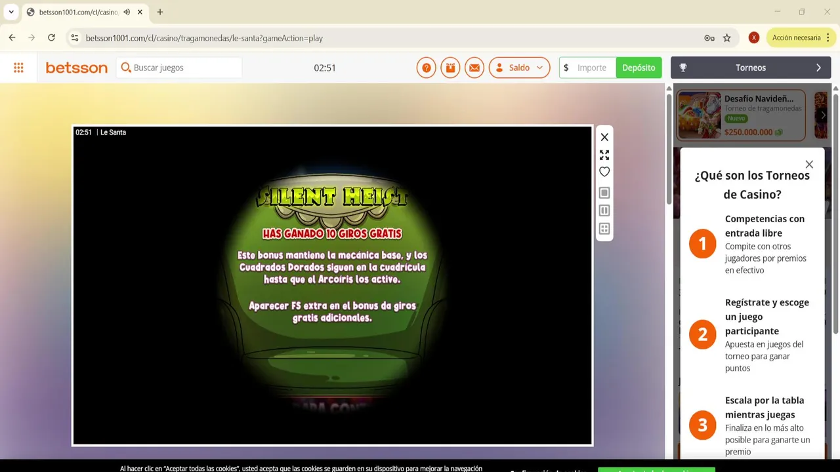This screenshot has height=472, width=840.
Task: Mute the tab audio speaker icon
Action: (x=127, y=12)
